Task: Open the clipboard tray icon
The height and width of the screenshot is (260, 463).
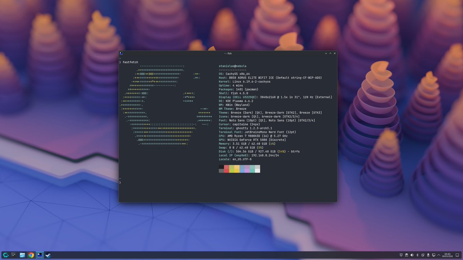Action: (406, 255)
